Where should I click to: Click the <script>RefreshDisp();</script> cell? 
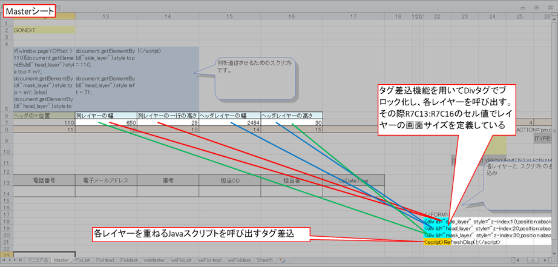pos(437,242)
